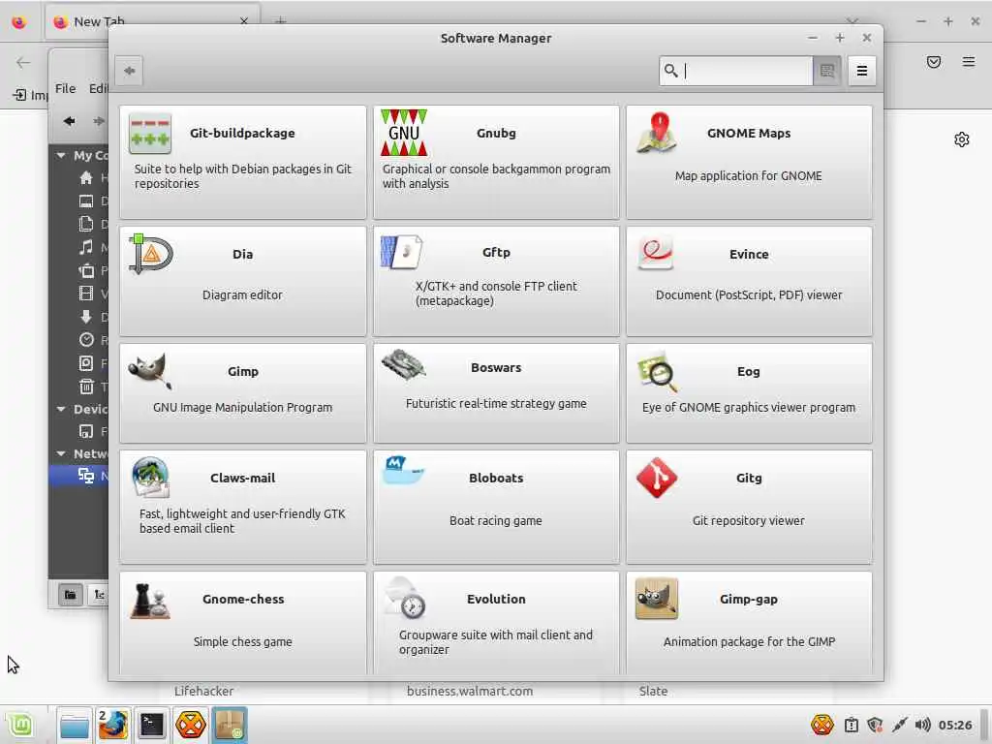Select the GNOME Maps pin icon
The image size is (992, 744).
(657, 132)
